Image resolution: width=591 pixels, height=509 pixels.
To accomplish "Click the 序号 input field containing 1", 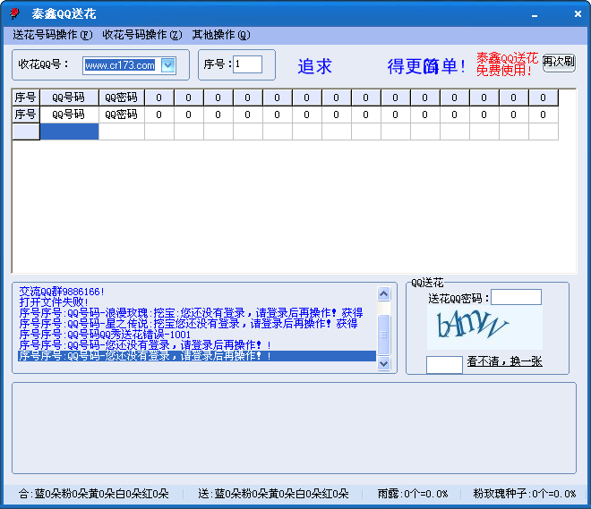I will 247,64.
